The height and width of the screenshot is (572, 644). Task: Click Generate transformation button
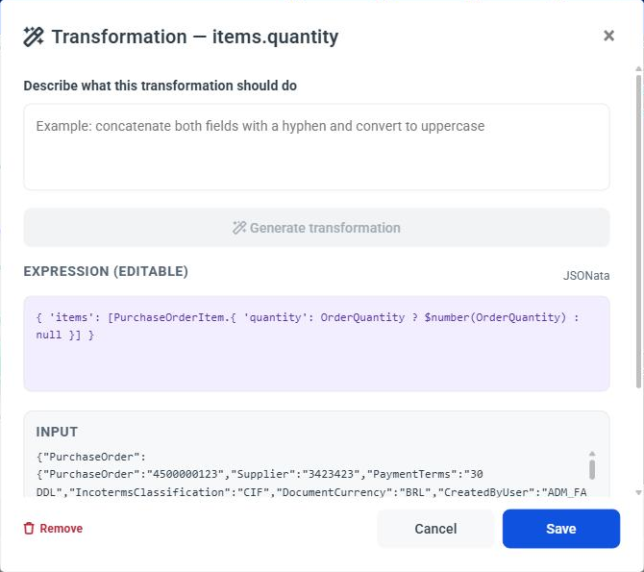coord(316,228)
